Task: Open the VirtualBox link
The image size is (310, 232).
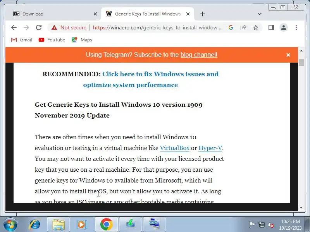Action: click(175, 148)
